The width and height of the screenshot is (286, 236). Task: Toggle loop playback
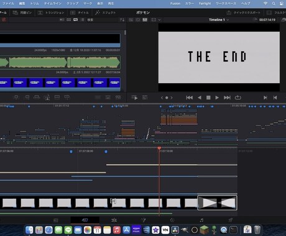pos(238,98)
